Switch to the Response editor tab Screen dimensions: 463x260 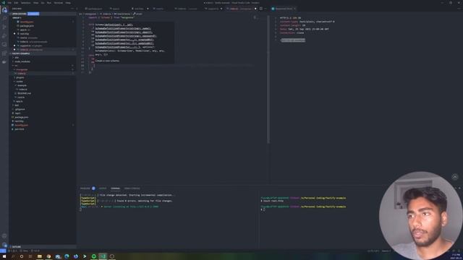283,9
